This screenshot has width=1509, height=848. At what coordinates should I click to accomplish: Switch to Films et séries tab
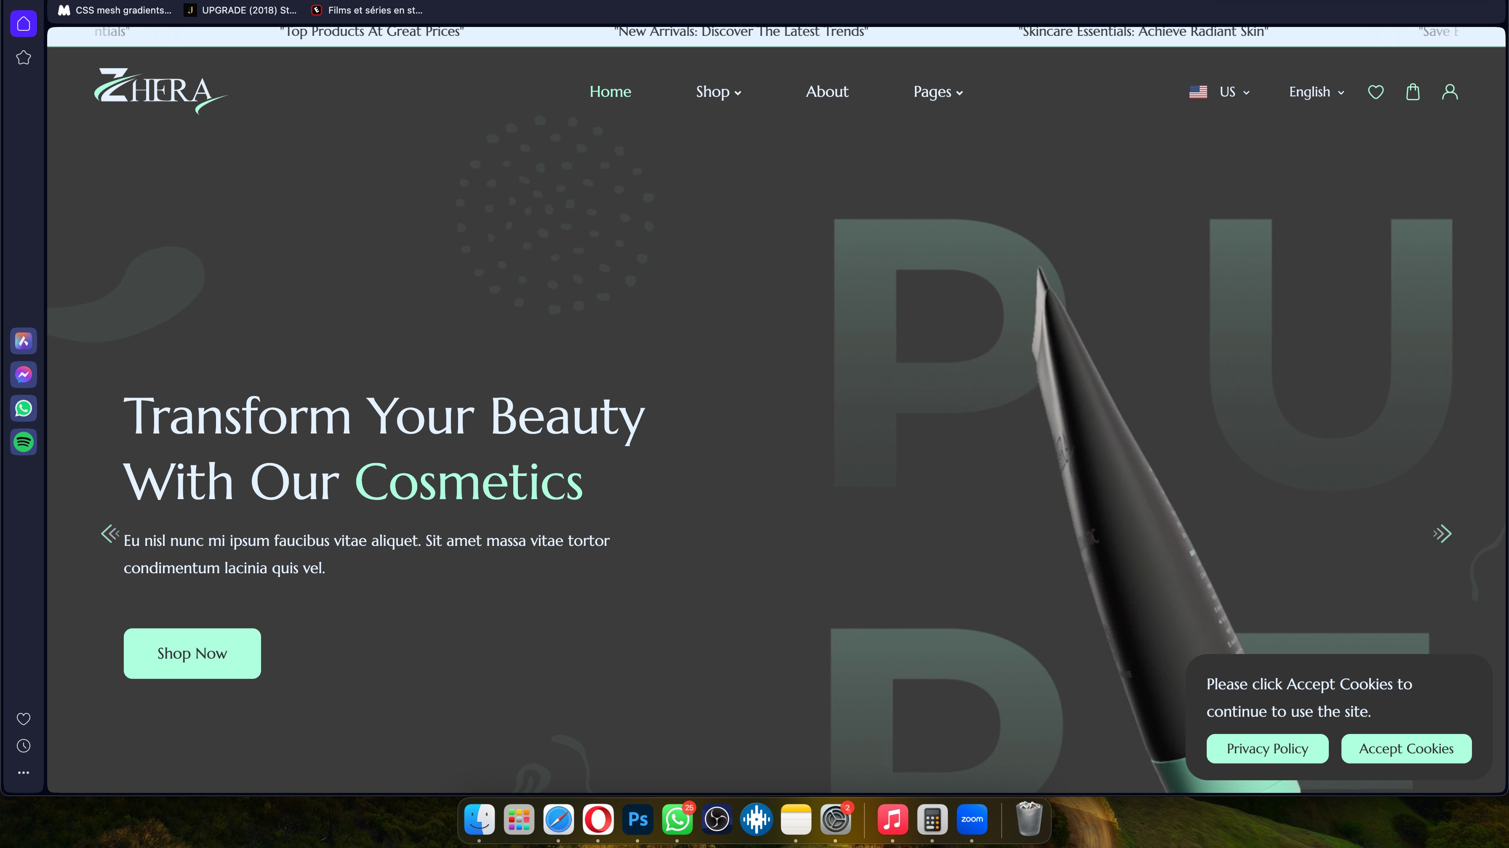point(367,10)
